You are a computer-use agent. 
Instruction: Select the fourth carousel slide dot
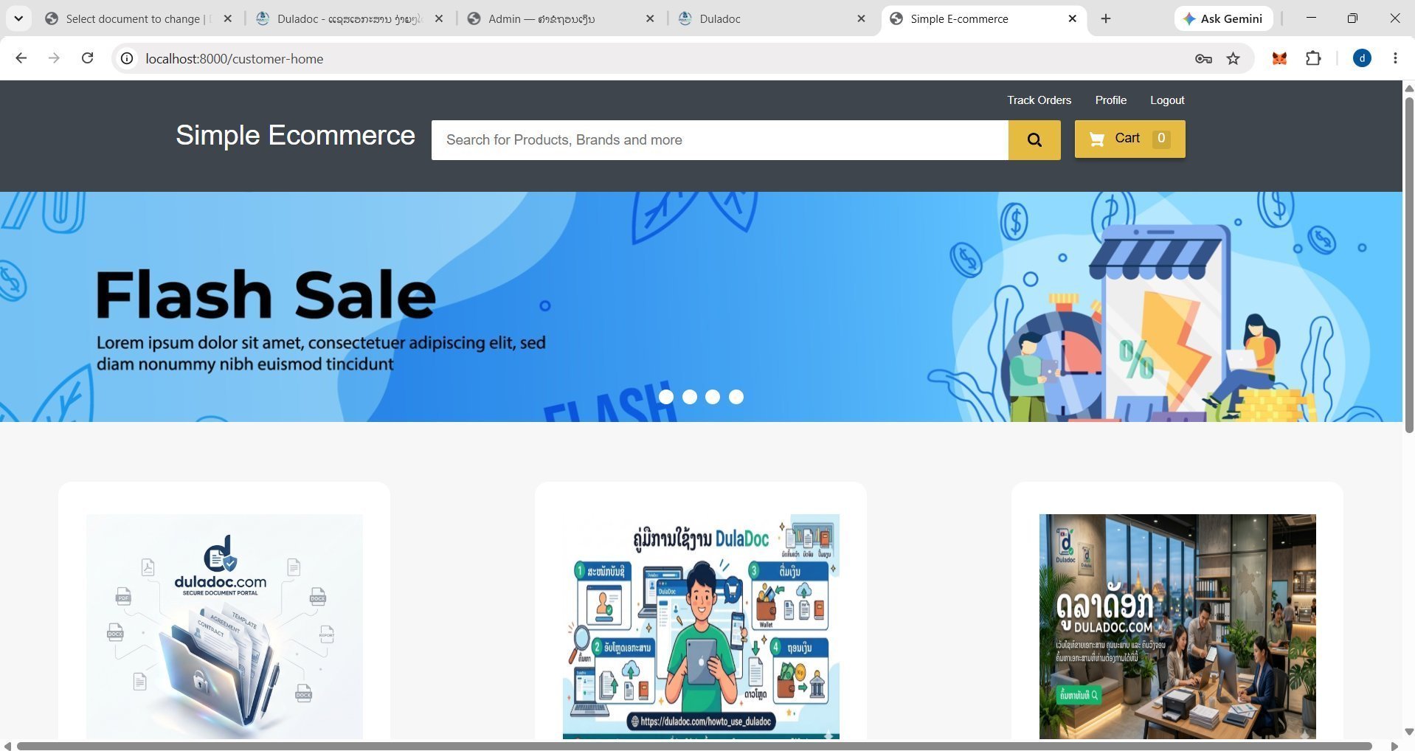(x=736, y=397)
